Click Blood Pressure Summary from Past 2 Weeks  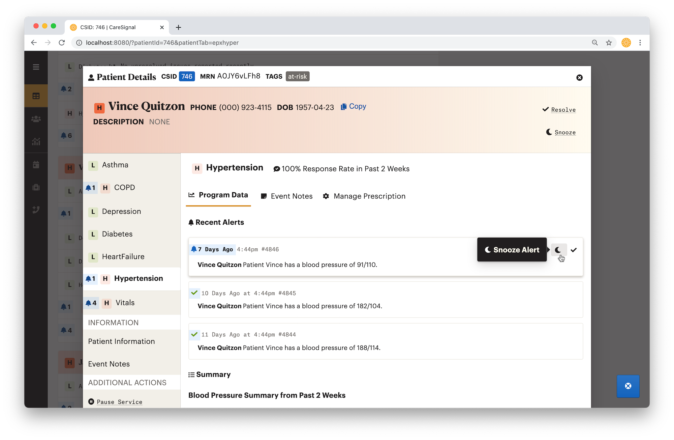click(267, 395)
